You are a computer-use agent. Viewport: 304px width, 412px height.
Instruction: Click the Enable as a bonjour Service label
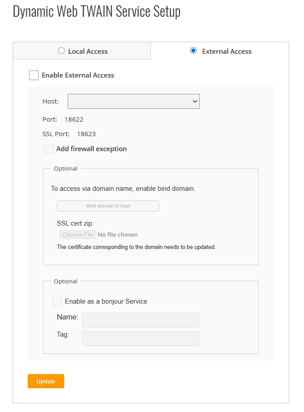[x=106, y=301]
